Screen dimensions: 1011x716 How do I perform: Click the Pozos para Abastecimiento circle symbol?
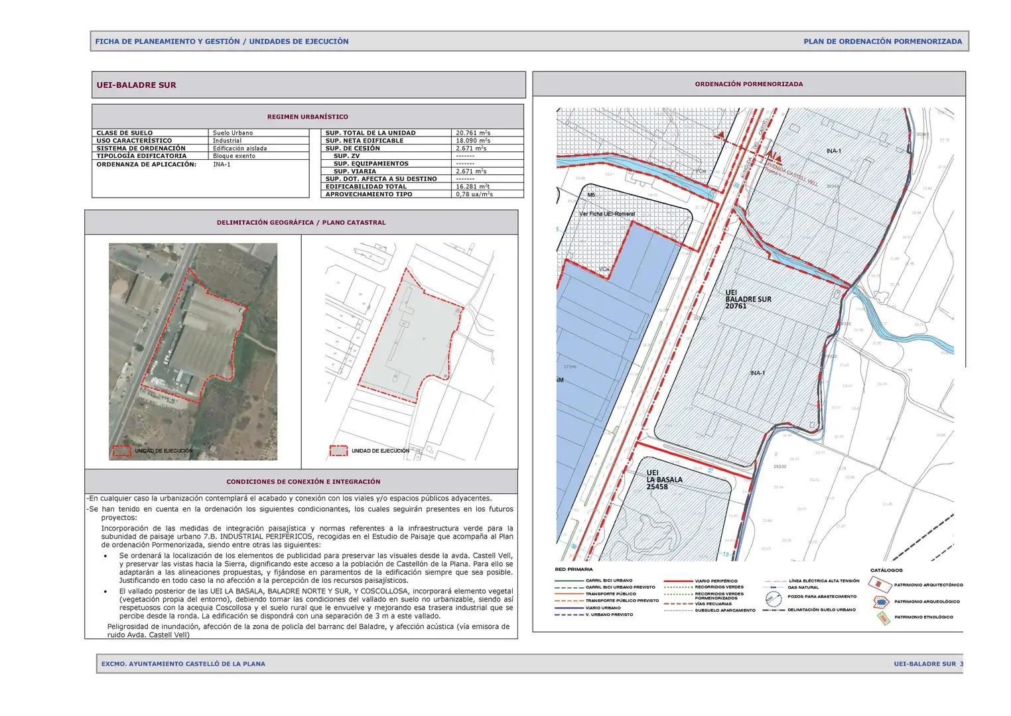tap(773, 598)
